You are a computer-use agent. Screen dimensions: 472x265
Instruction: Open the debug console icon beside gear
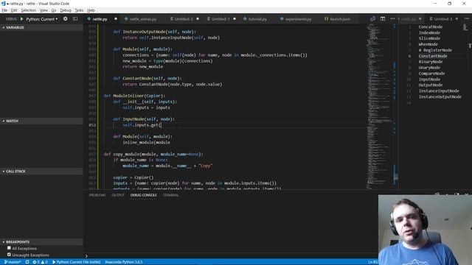point(75,19)
